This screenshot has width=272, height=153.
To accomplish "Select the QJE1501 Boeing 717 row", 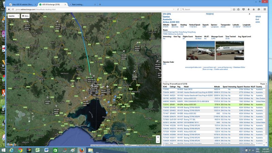I will (x=214, y=120).
